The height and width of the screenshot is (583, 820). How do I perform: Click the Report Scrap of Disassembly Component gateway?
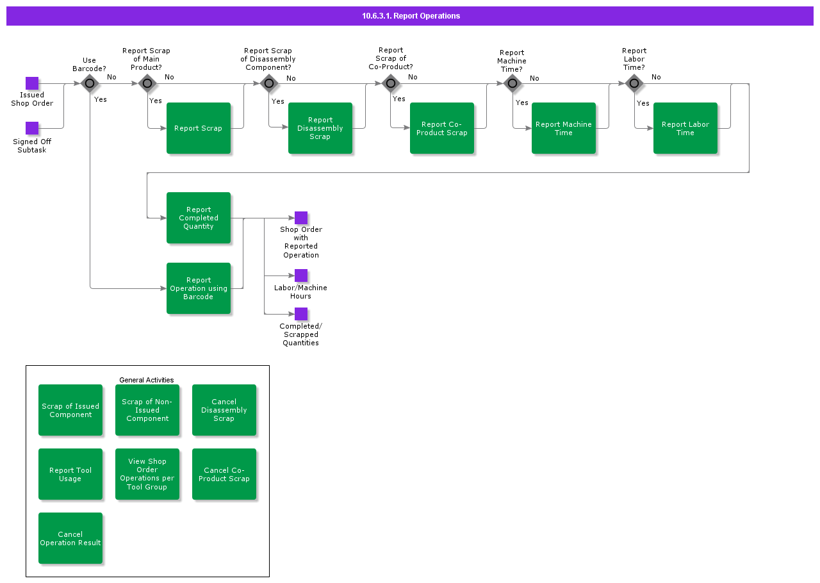[x=269, y=83]
